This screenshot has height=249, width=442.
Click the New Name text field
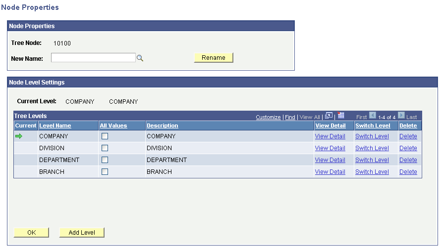click(93, 58)
